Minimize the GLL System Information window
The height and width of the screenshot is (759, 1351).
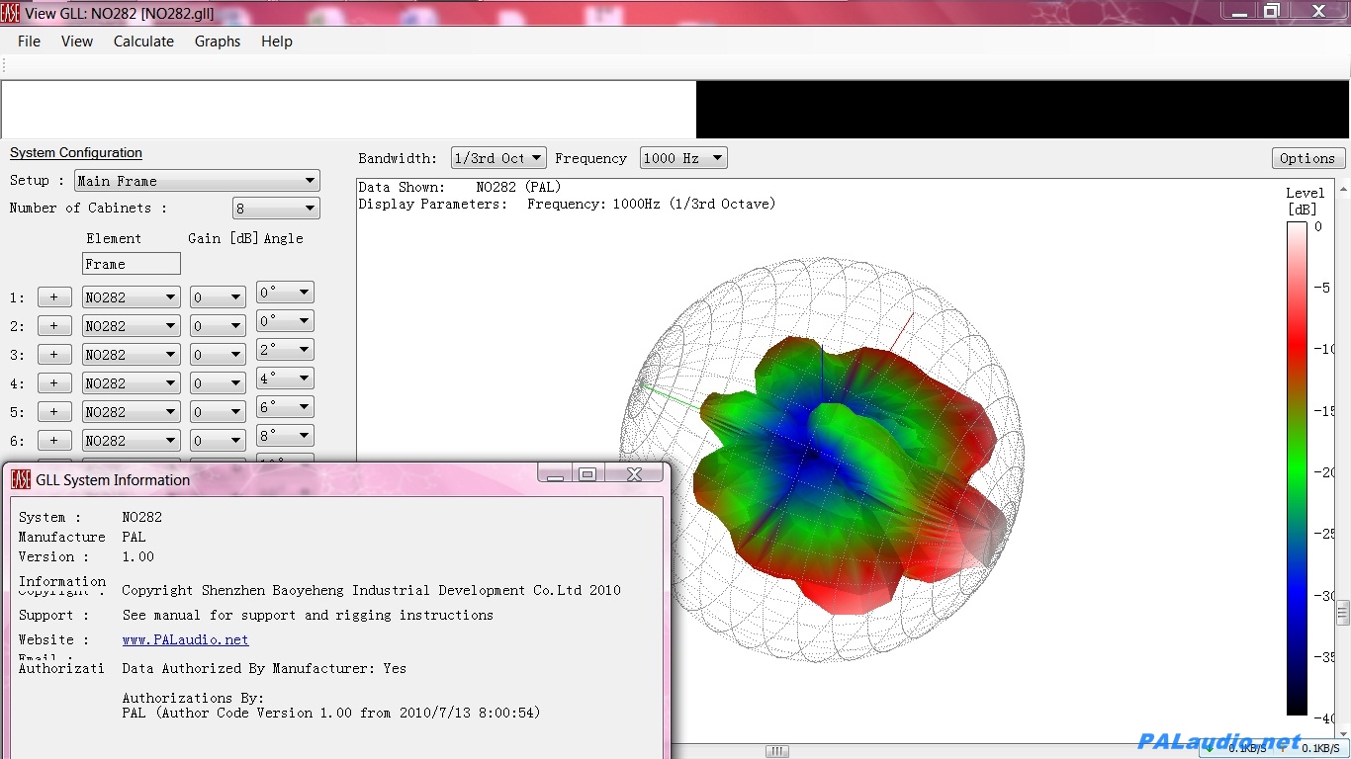click(555, 474)
